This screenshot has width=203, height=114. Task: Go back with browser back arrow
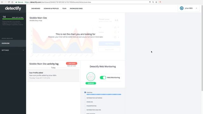click(2, 2)
